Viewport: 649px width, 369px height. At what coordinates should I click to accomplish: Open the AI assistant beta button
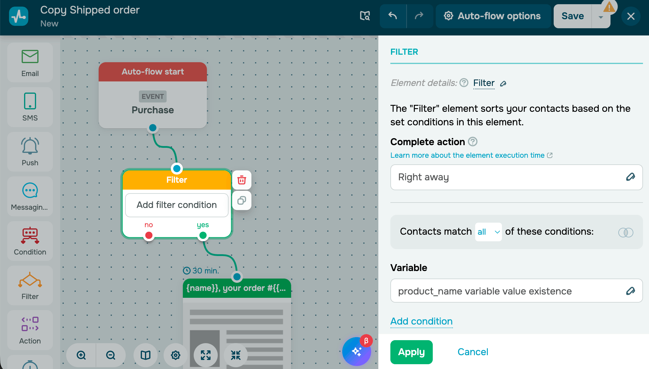click(x=357, y=351)
